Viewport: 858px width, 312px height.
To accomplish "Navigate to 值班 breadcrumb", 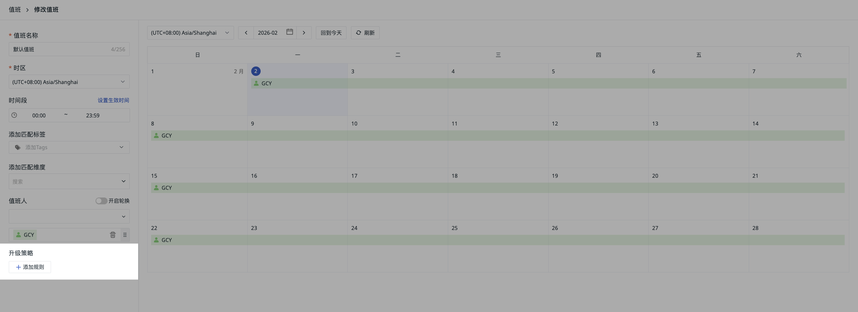I will pyautogui.click(x=15, y=10).
